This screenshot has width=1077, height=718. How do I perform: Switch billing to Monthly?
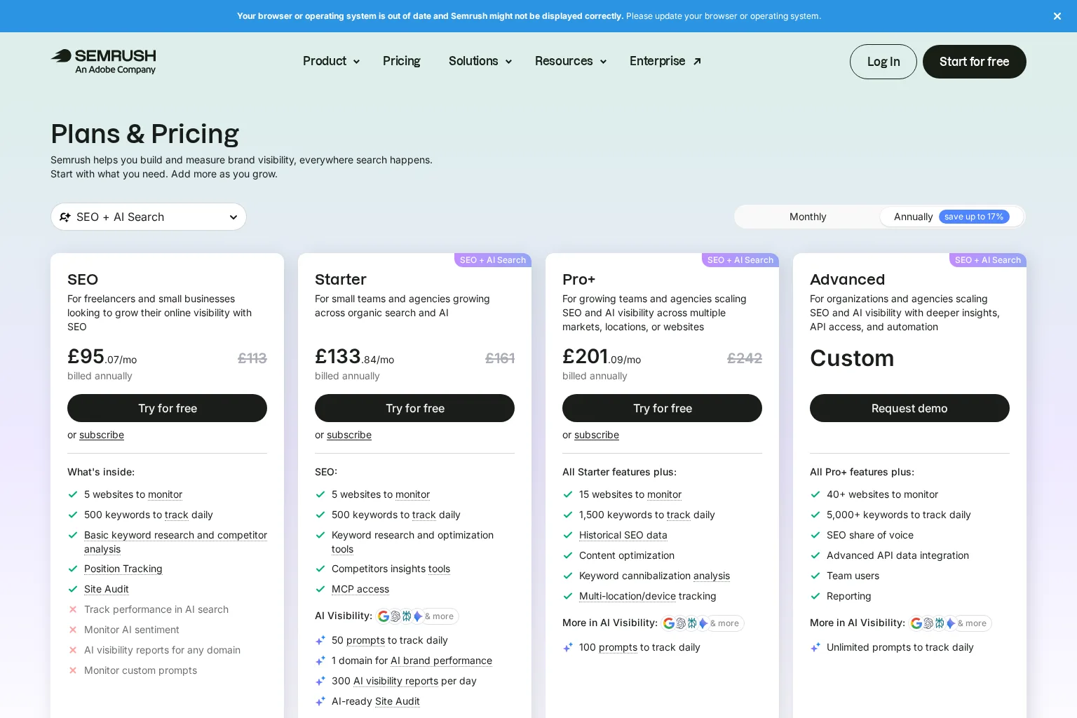(x=808, y=217)
